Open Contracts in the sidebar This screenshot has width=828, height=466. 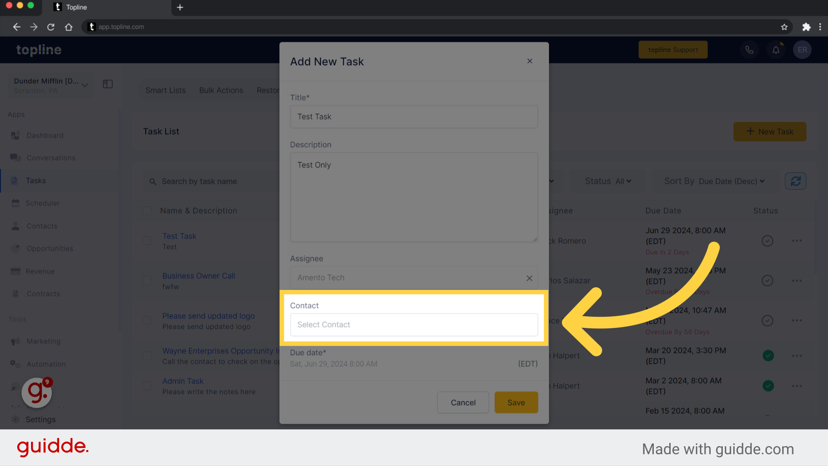click(44, 294)
